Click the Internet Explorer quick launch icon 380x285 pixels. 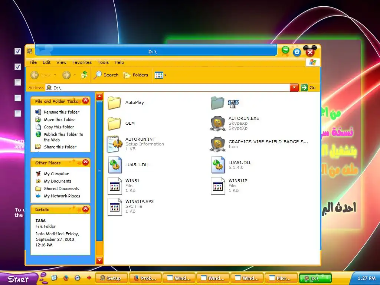click(x=54, y=278)
